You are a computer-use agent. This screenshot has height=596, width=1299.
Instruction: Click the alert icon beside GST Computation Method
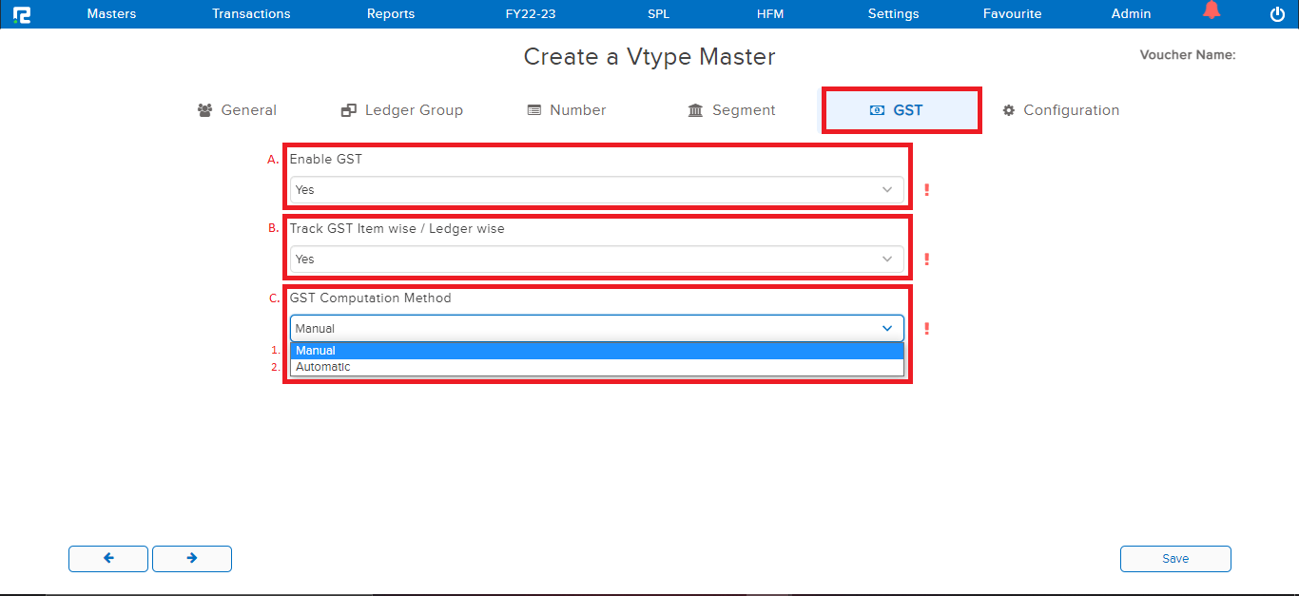point(926,329)
